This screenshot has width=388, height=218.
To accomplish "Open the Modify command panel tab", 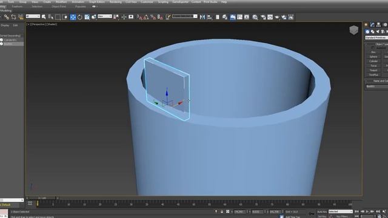I will click(372, 24).
